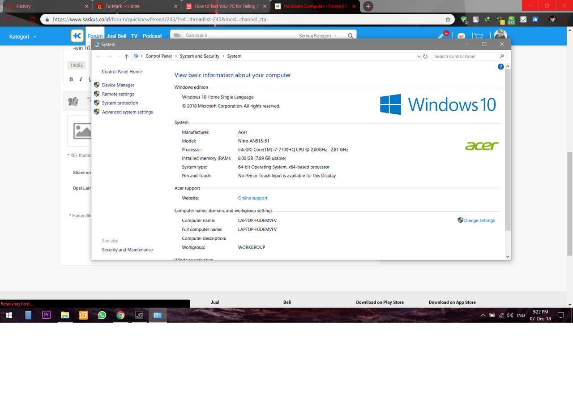Viewport: 573px width, 415px height.
Task: Click Control Panel breadcrumb
Action: [158, 56]
